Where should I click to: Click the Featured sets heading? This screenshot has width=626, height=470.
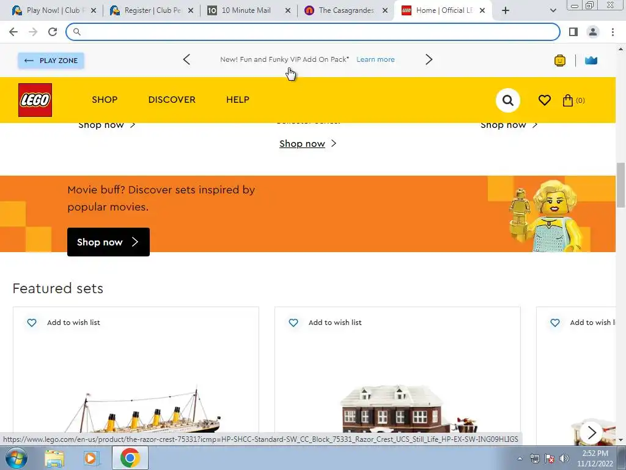click(58, 288)
